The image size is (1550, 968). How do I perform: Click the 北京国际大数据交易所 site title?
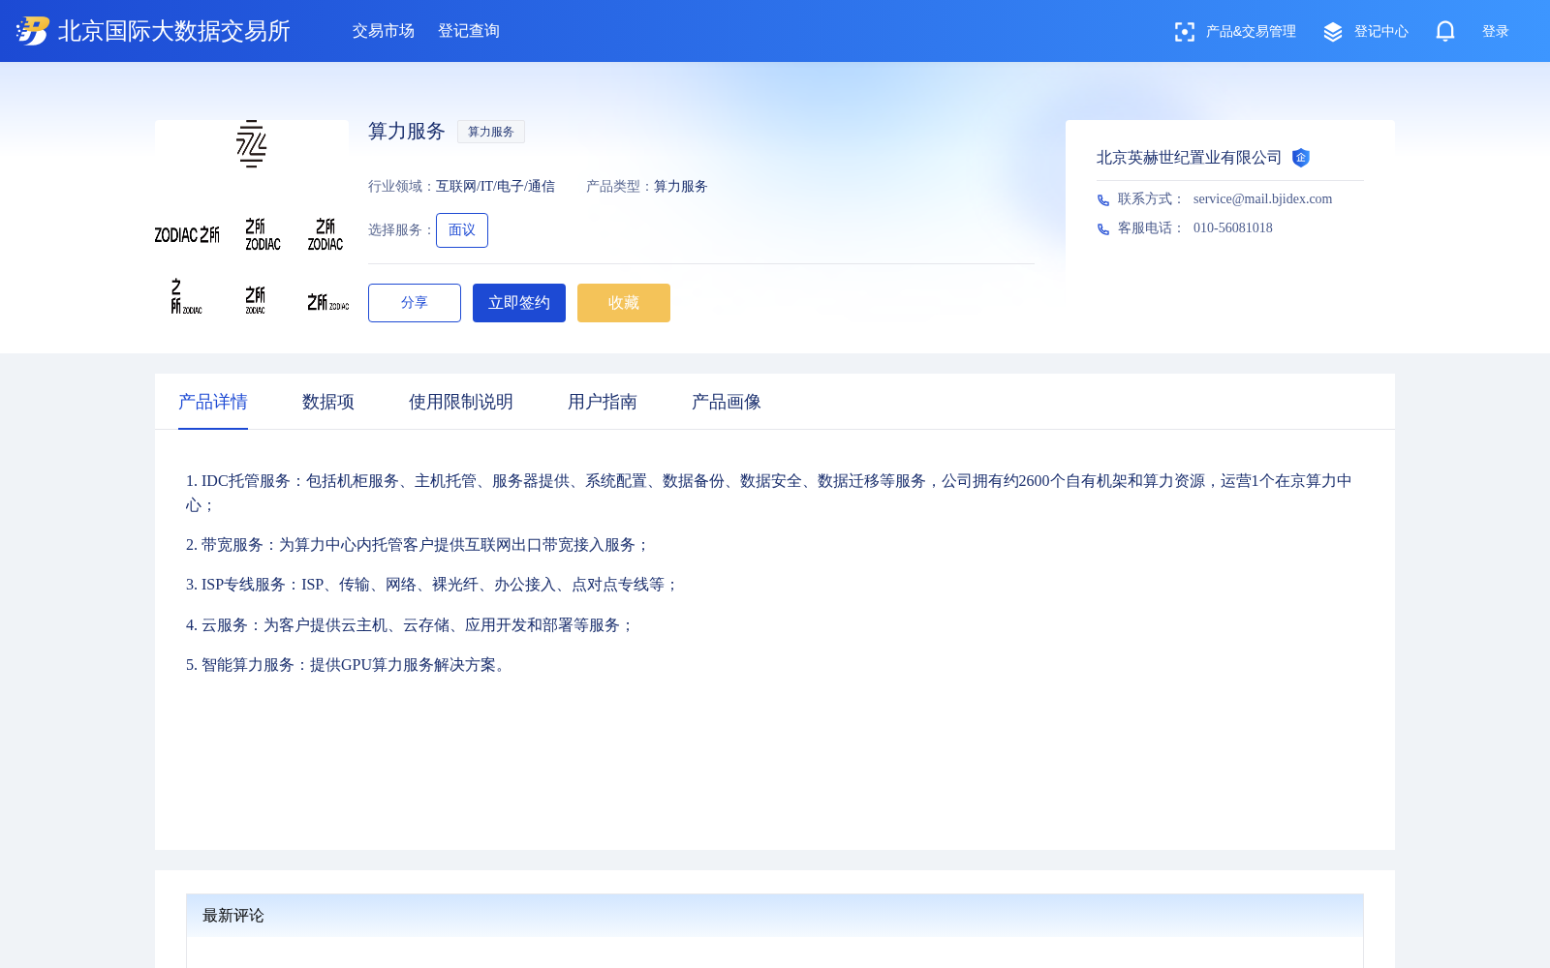[x=174, y=31]
